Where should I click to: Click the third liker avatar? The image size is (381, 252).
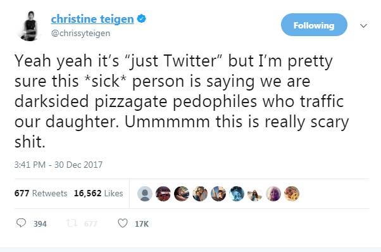pyautogui.click(x=182, y=194)
